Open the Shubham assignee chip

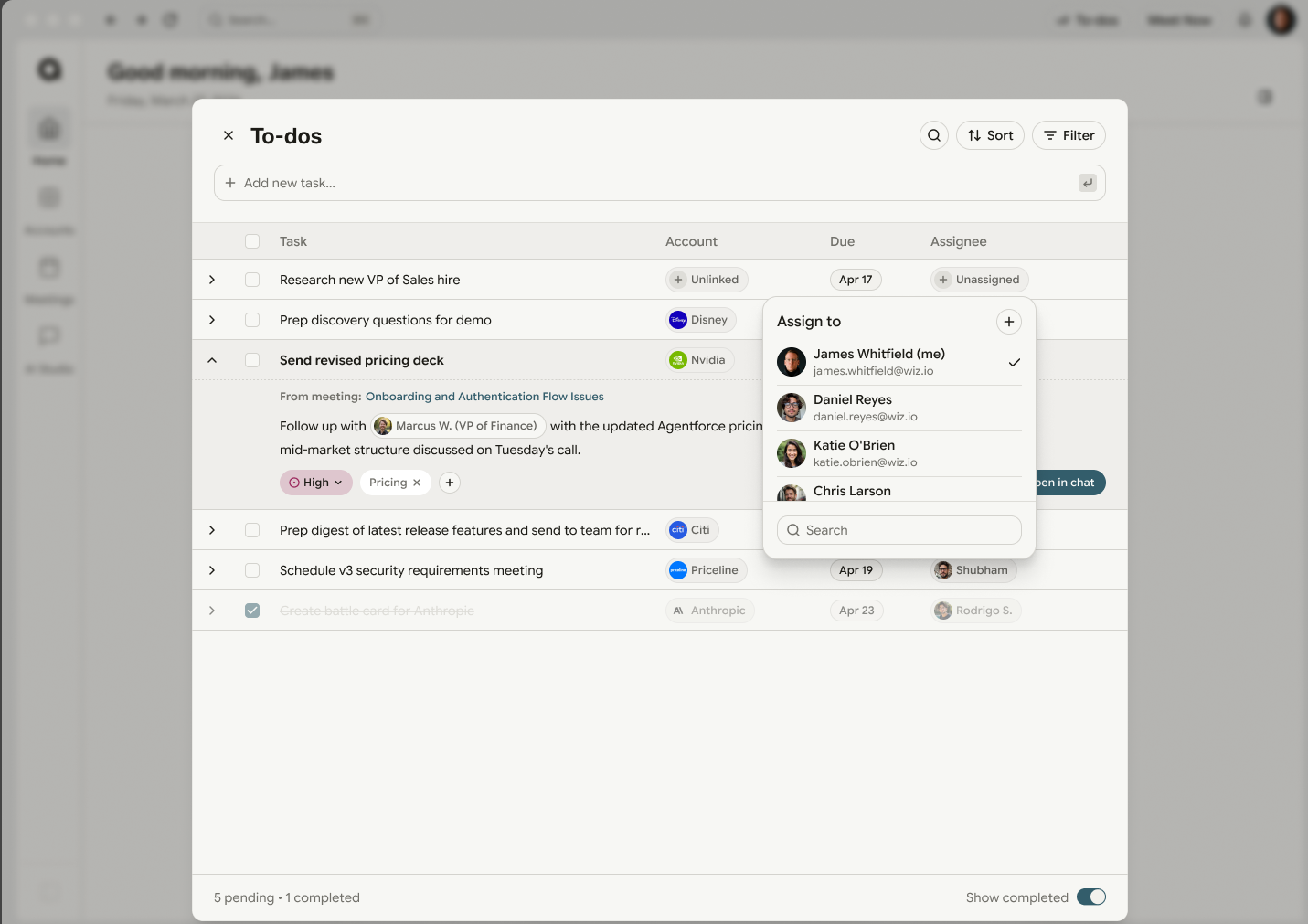[x=973, y=570]
